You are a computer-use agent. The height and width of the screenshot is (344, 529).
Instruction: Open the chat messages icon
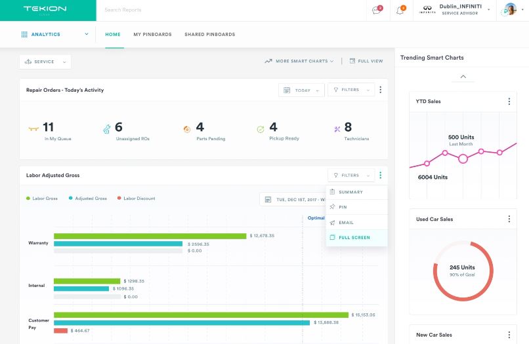[377, 10]
